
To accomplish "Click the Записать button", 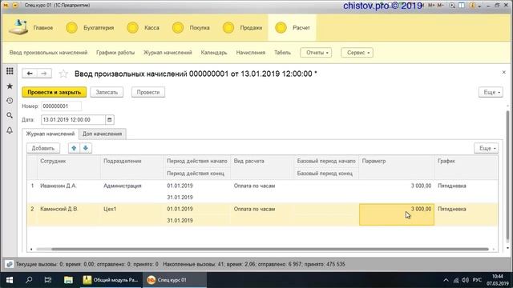I will click(x=107, y=93).
